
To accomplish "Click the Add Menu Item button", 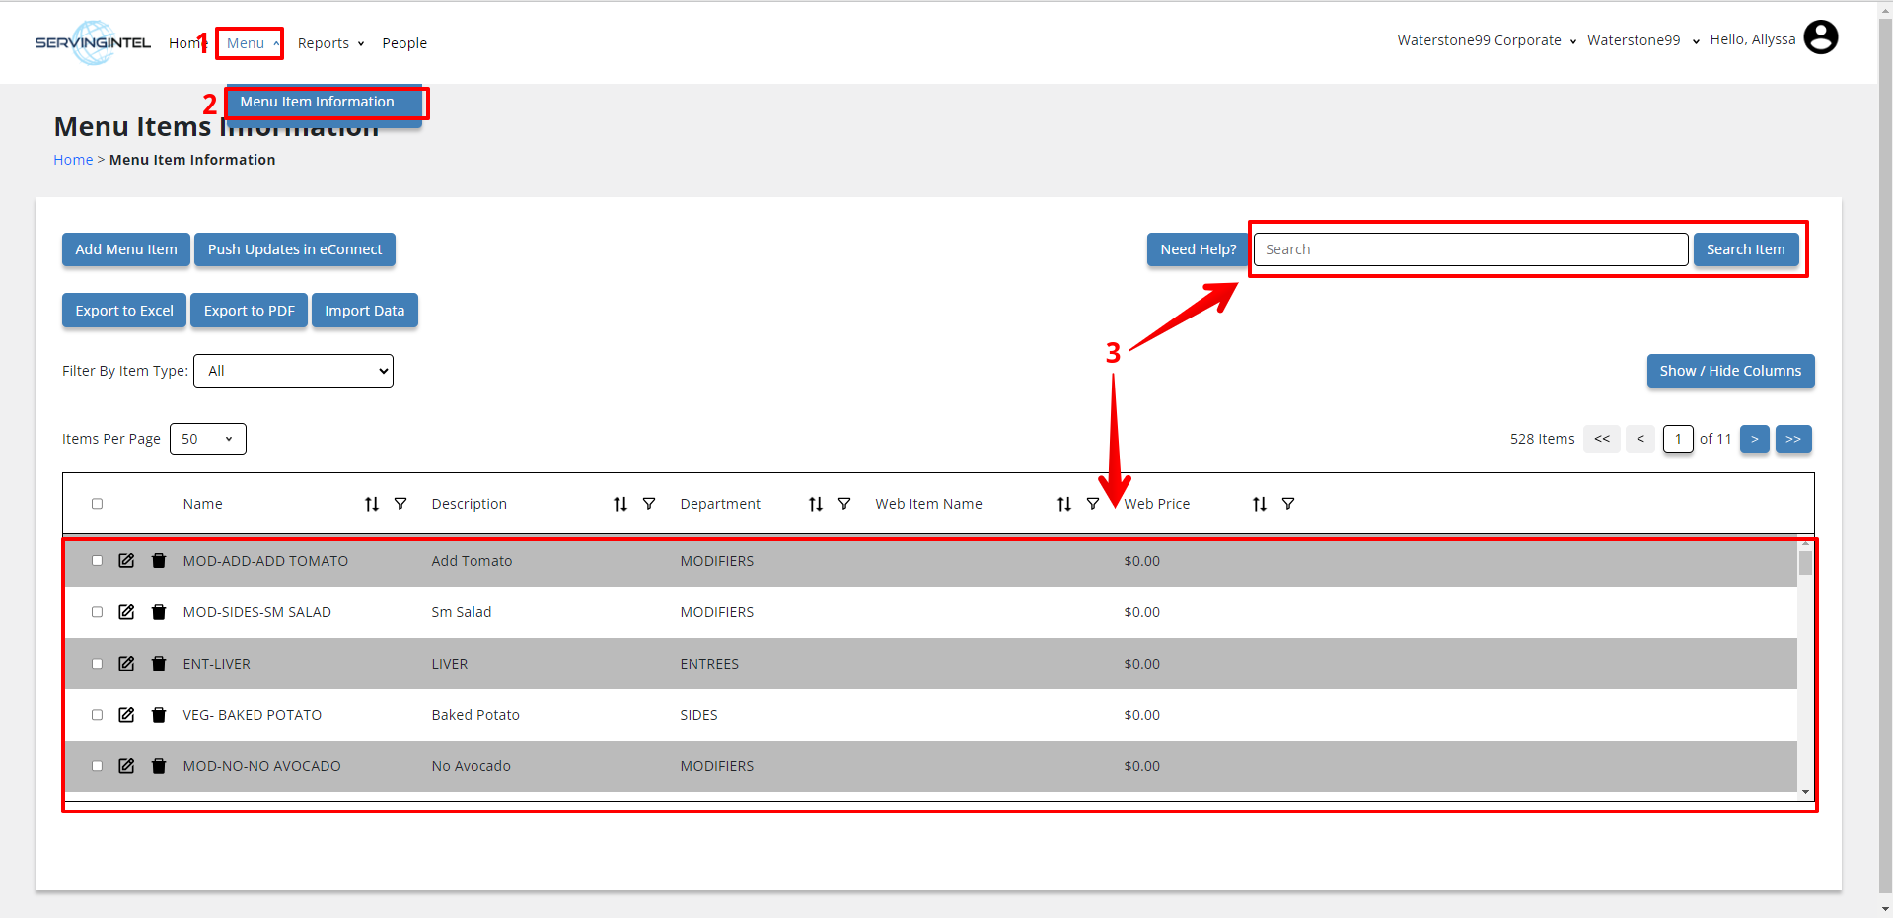I will (x=126, y=249).
